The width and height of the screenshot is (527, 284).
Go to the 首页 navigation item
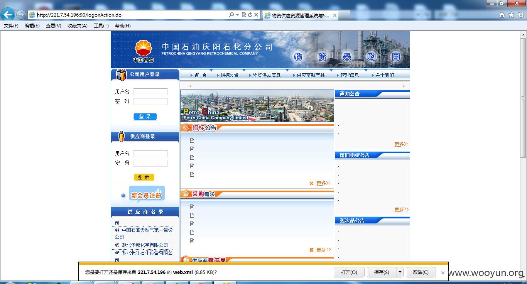coord(201,75)
